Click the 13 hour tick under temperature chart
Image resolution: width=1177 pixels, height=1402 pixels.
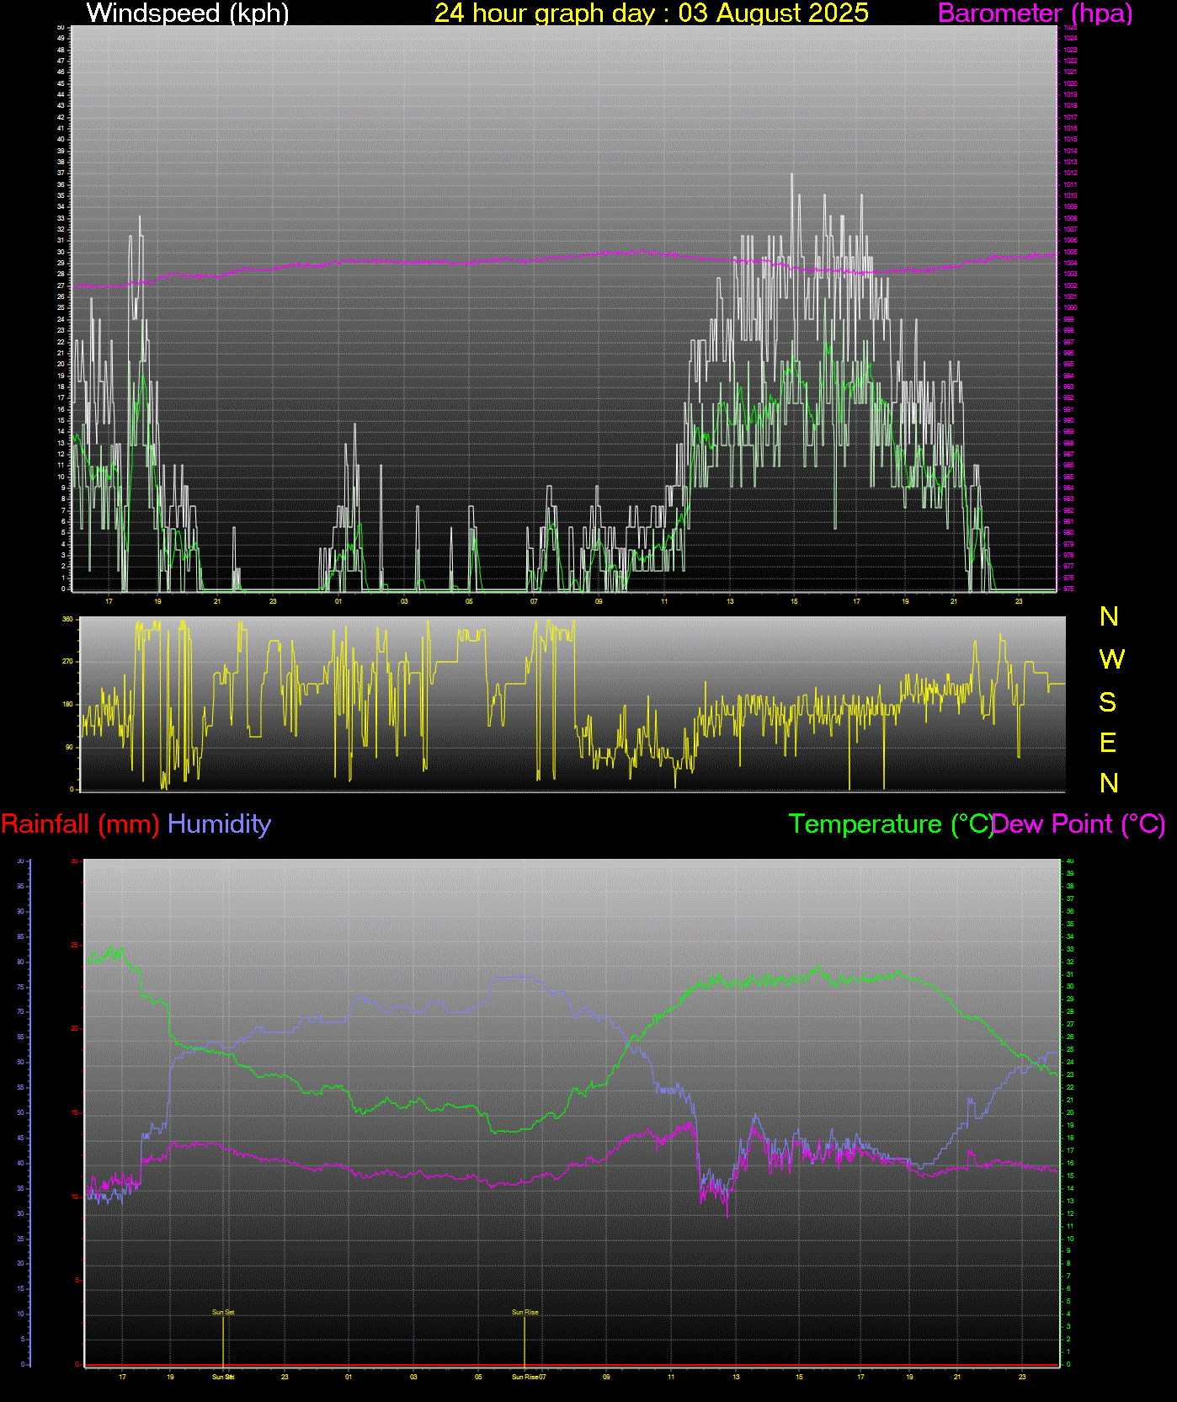point(736,1377)
